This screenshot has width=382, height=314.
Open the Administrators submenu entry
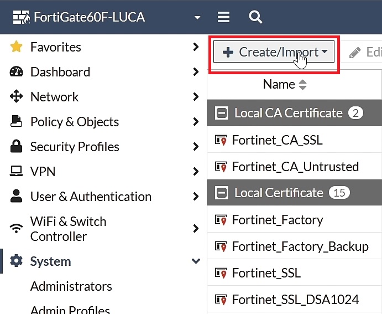pos(71,286)
